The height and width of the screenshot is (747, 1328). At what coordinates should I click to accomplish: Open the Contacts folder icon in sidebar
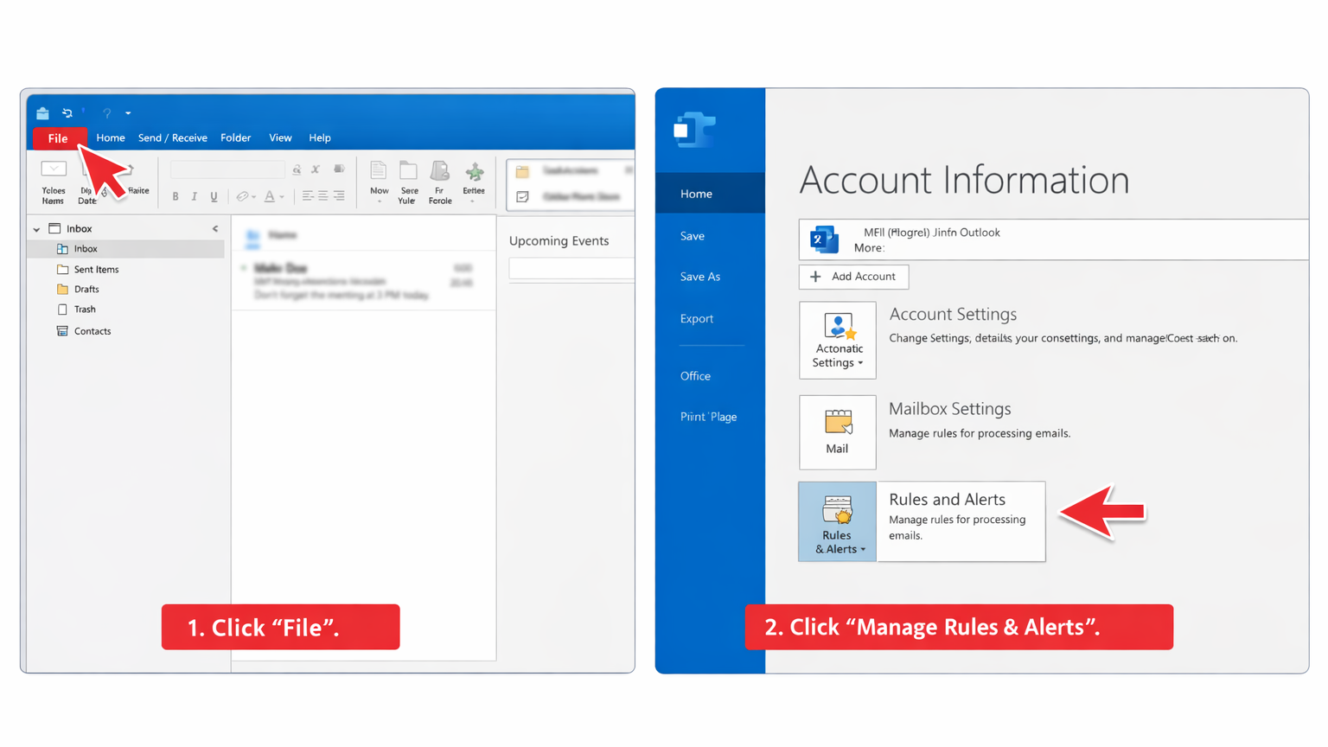click(x=62, y=331)
